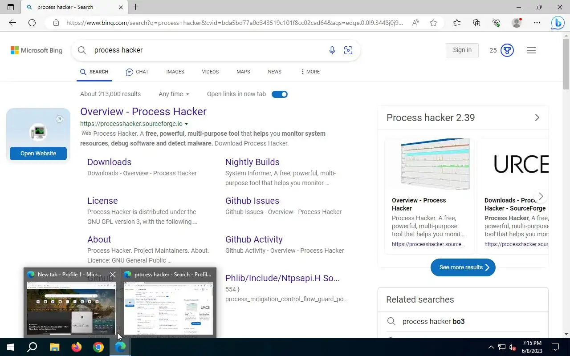
Task: Click the search magnifier icon
Action: click(x=82, y=50)
